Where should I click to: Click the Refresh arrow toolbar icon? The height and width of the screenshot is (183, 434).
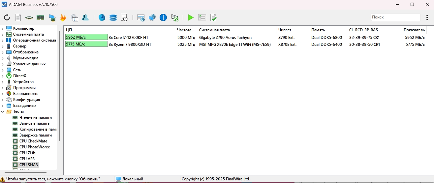(x=7, y=17)
